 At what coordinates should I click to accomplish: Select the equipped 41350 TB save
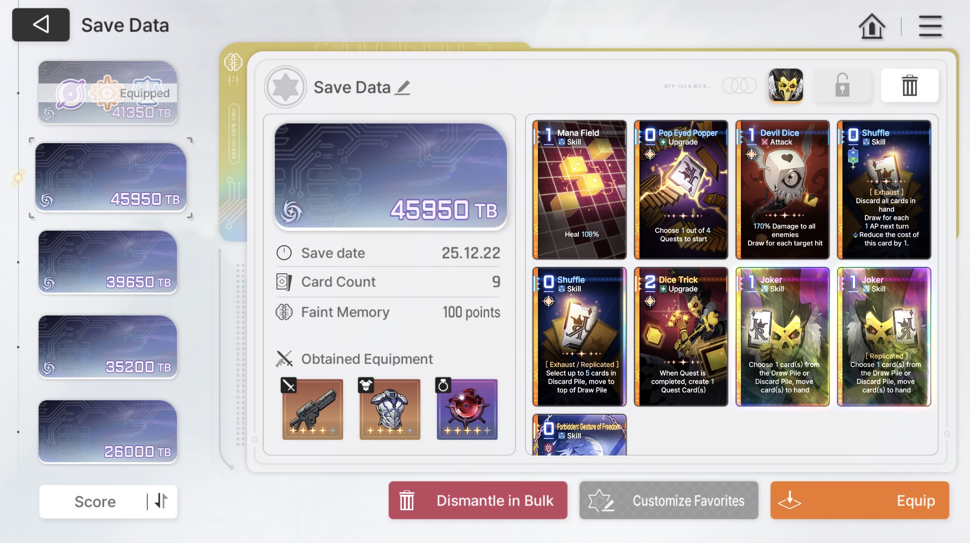(108, 92)
